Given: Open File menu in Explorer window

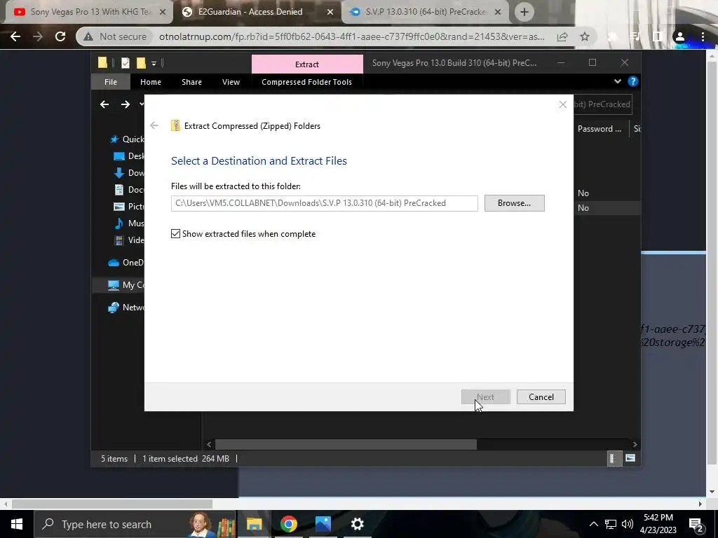Looking at the screenshot, I should click(110, 82).
